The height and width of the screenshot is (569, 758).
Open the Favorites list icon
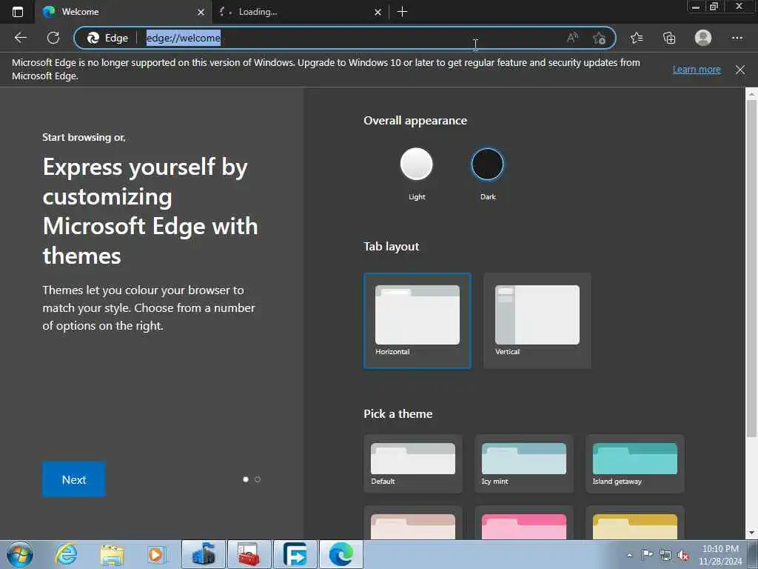[x=637, y=38]
